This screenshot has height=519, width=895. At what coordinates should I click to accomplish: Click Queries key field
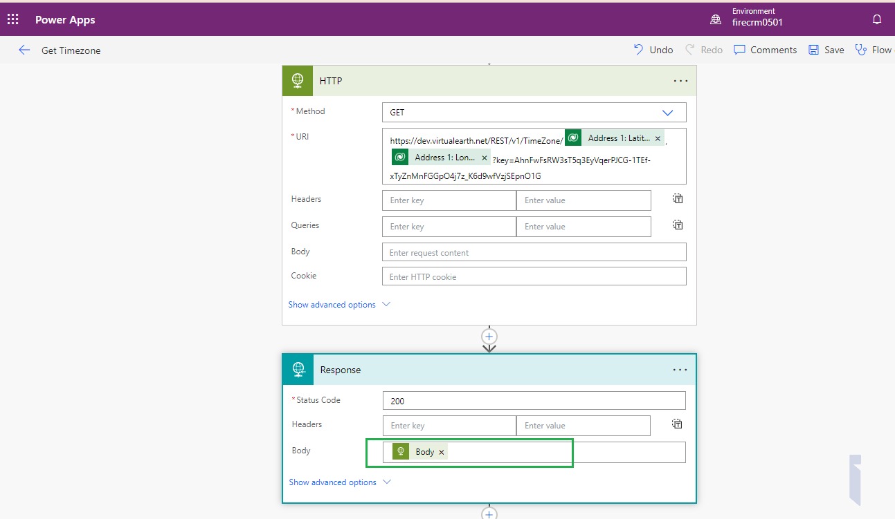click(x=449, y=227)
